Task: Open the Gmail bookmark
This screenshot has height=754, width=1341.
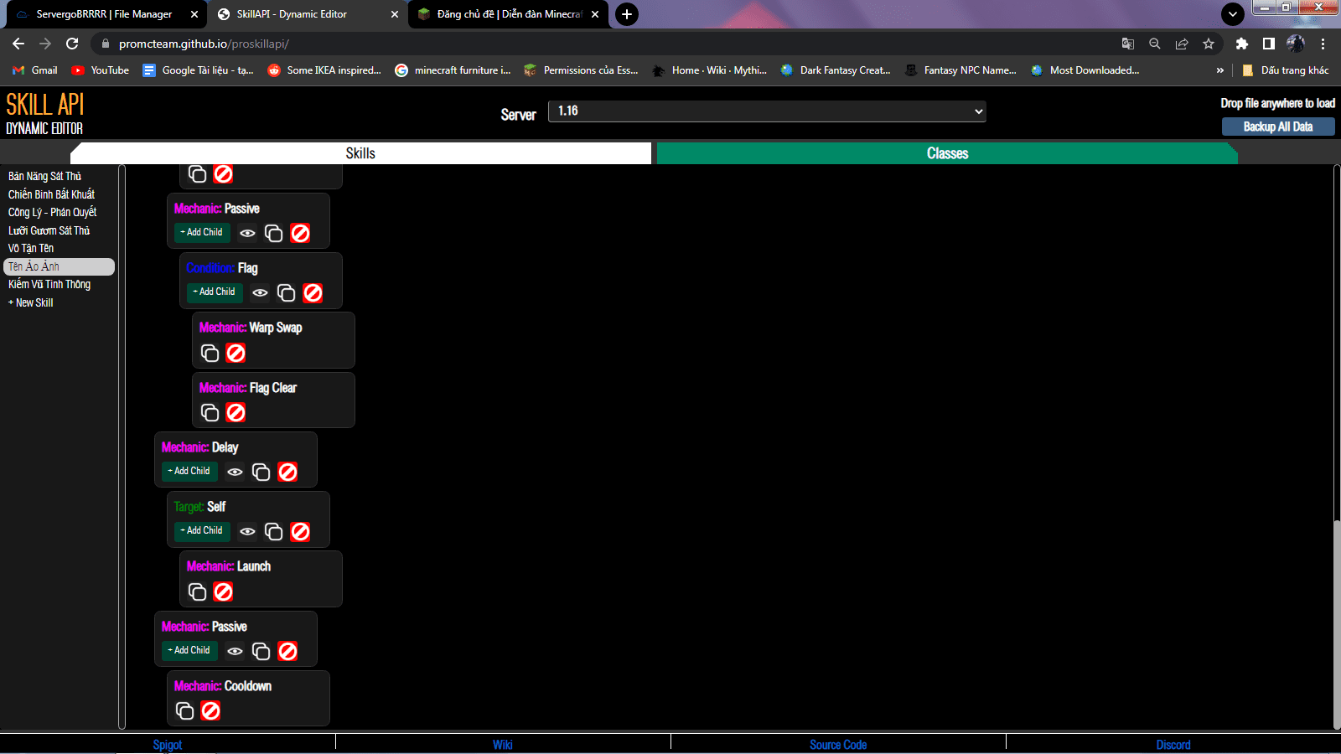Action: (35, 70)
